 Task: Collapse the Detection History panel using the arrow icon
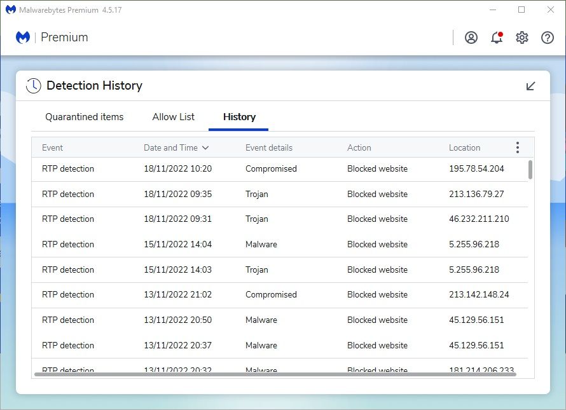[x=531, y=86]
